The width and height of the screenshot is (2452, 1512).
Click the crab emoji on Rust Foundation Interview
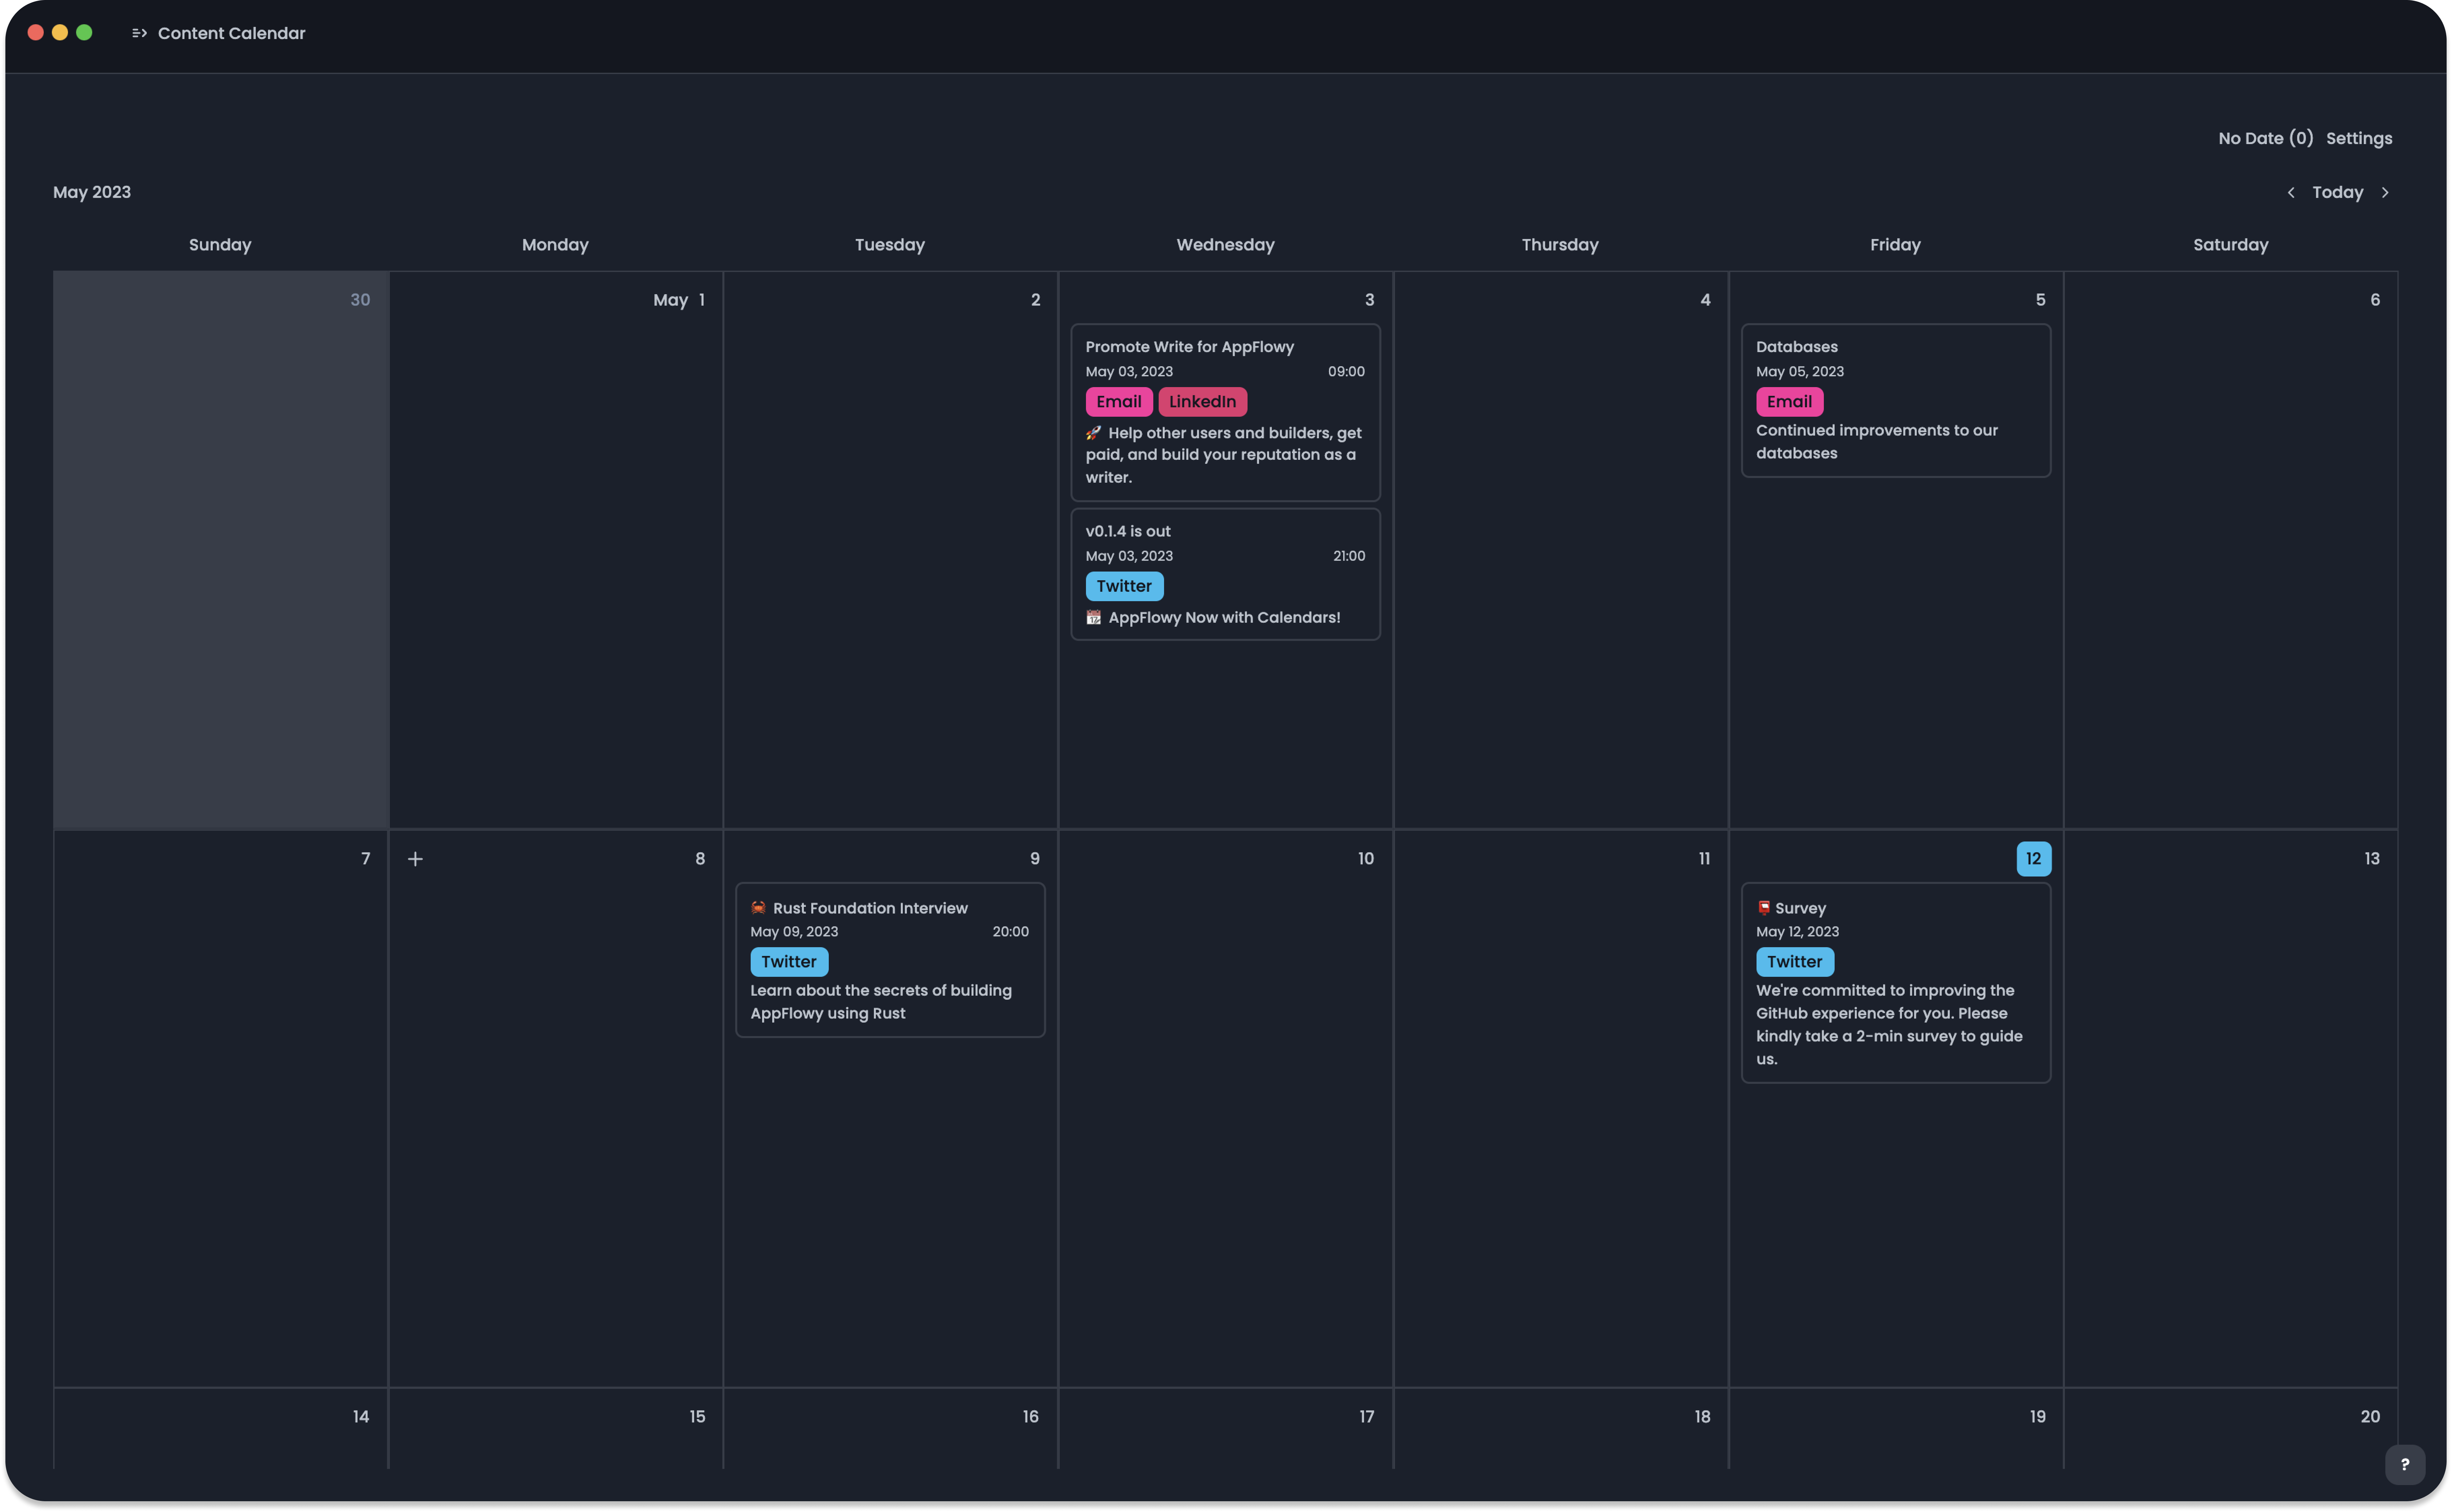[758, 908]
